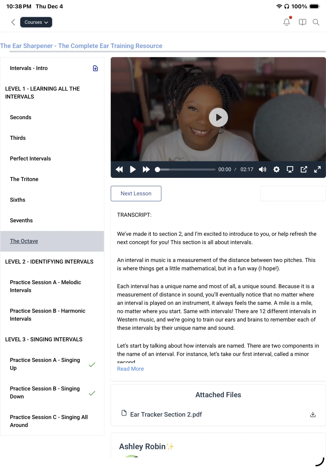Rewind the video

[119, 169]
